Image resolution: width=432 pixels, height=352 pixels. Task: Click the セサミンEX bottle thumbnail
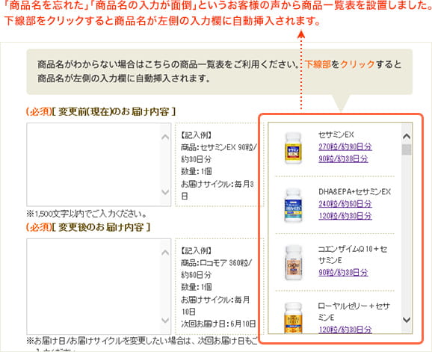pos(293,148)
